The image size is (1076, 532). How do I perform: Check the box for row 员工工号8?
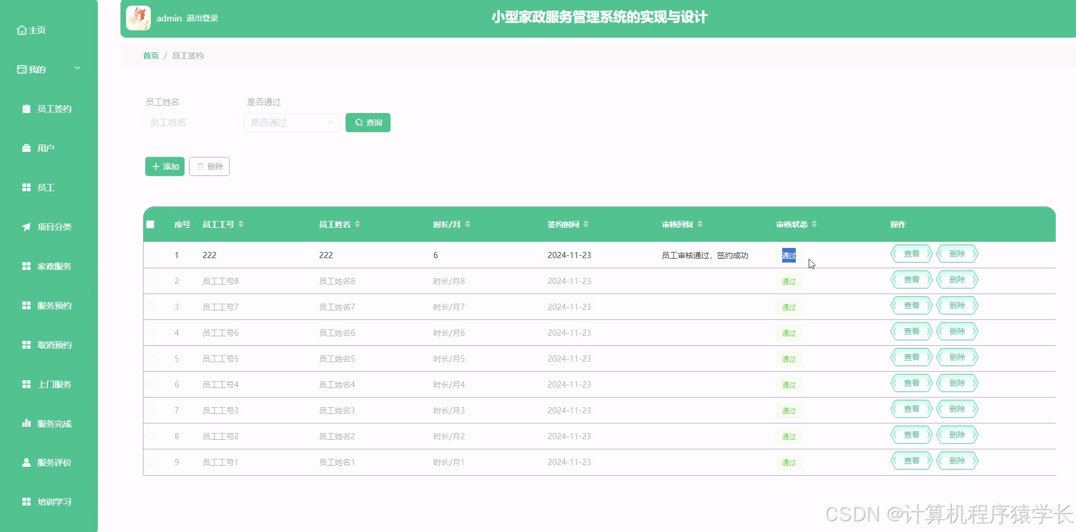(150, 281)
